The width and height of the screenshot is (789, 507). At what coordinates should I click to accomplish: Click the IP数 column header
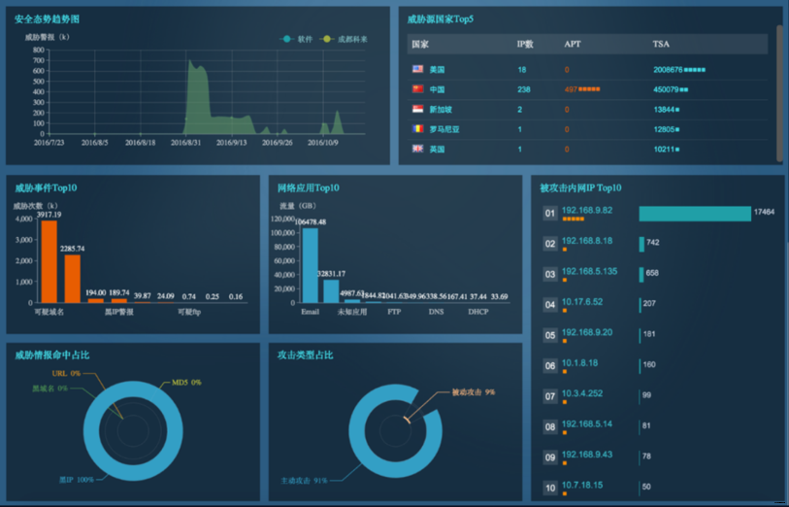pyautogui.click(x=525, y=45)
